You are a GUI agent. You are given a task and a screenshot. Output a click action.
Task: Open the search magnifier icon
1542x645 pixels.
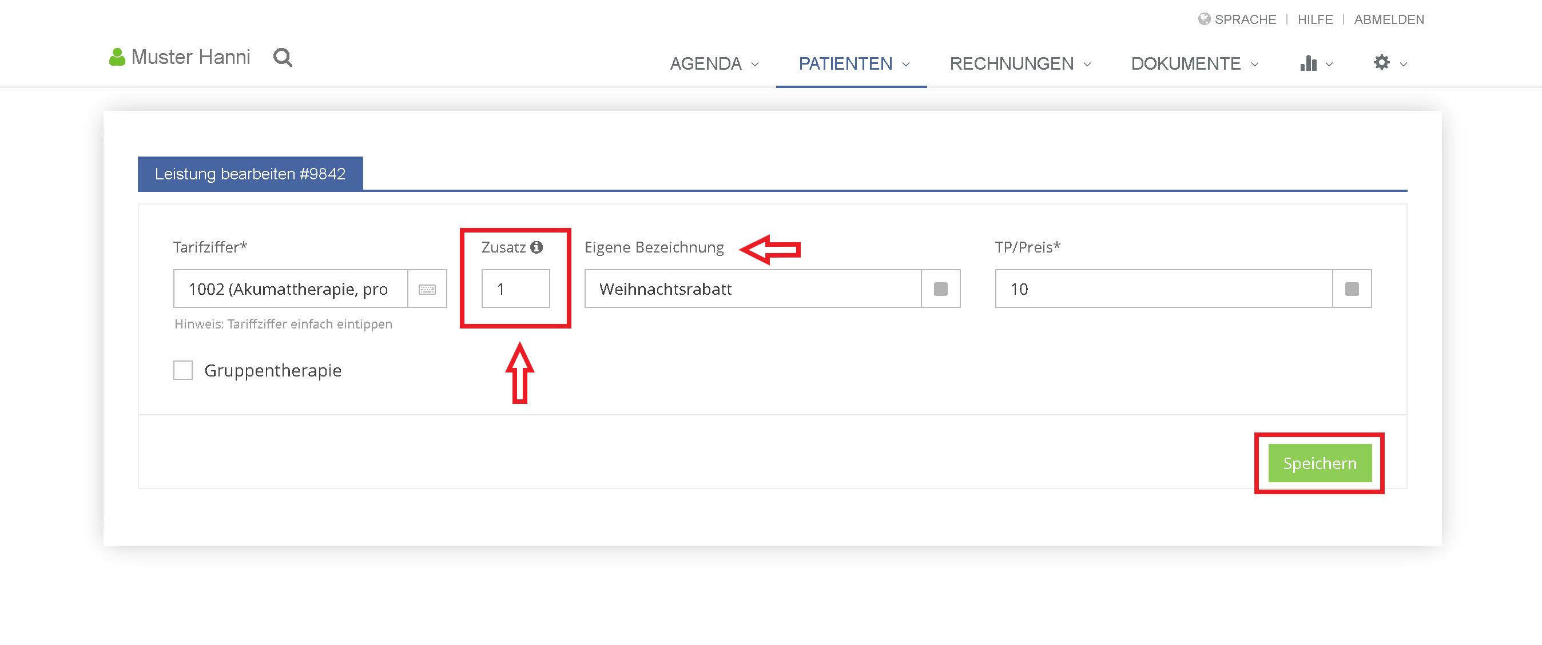(283, 57)
